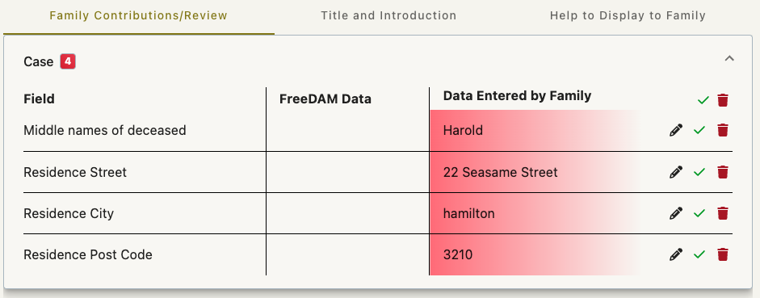Edit the Residence City value

[x=676, y=213]
